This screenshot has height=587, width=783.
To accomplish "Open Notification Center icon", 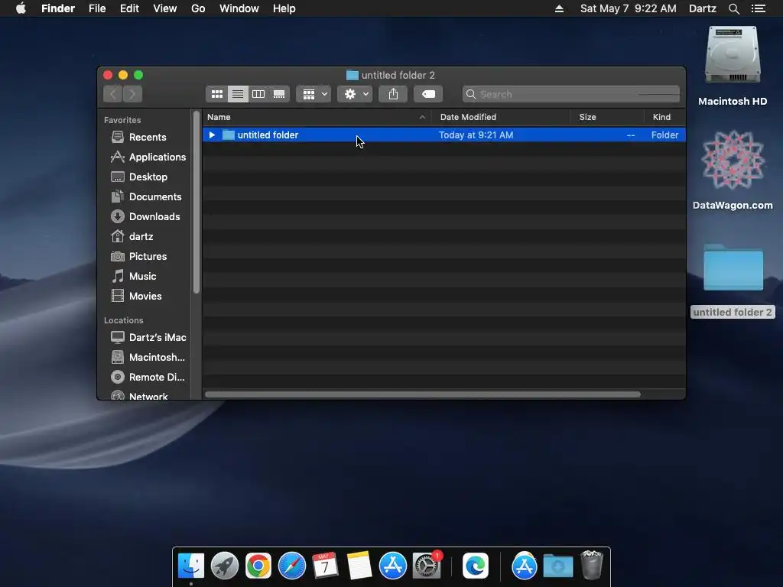I will 759,8.
